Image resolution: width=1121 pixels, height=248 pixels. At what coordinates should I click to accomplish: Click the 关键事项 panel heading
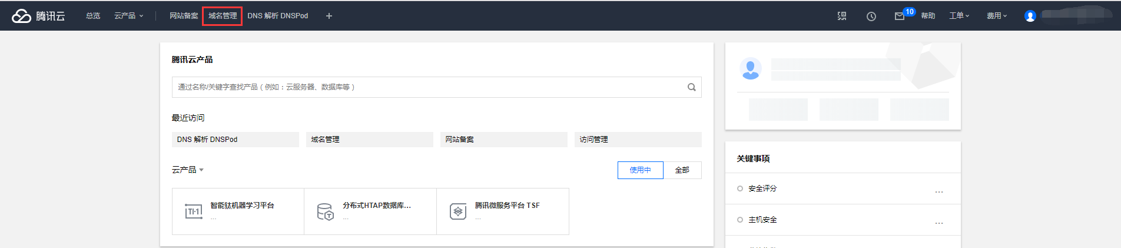coord(753,158)
